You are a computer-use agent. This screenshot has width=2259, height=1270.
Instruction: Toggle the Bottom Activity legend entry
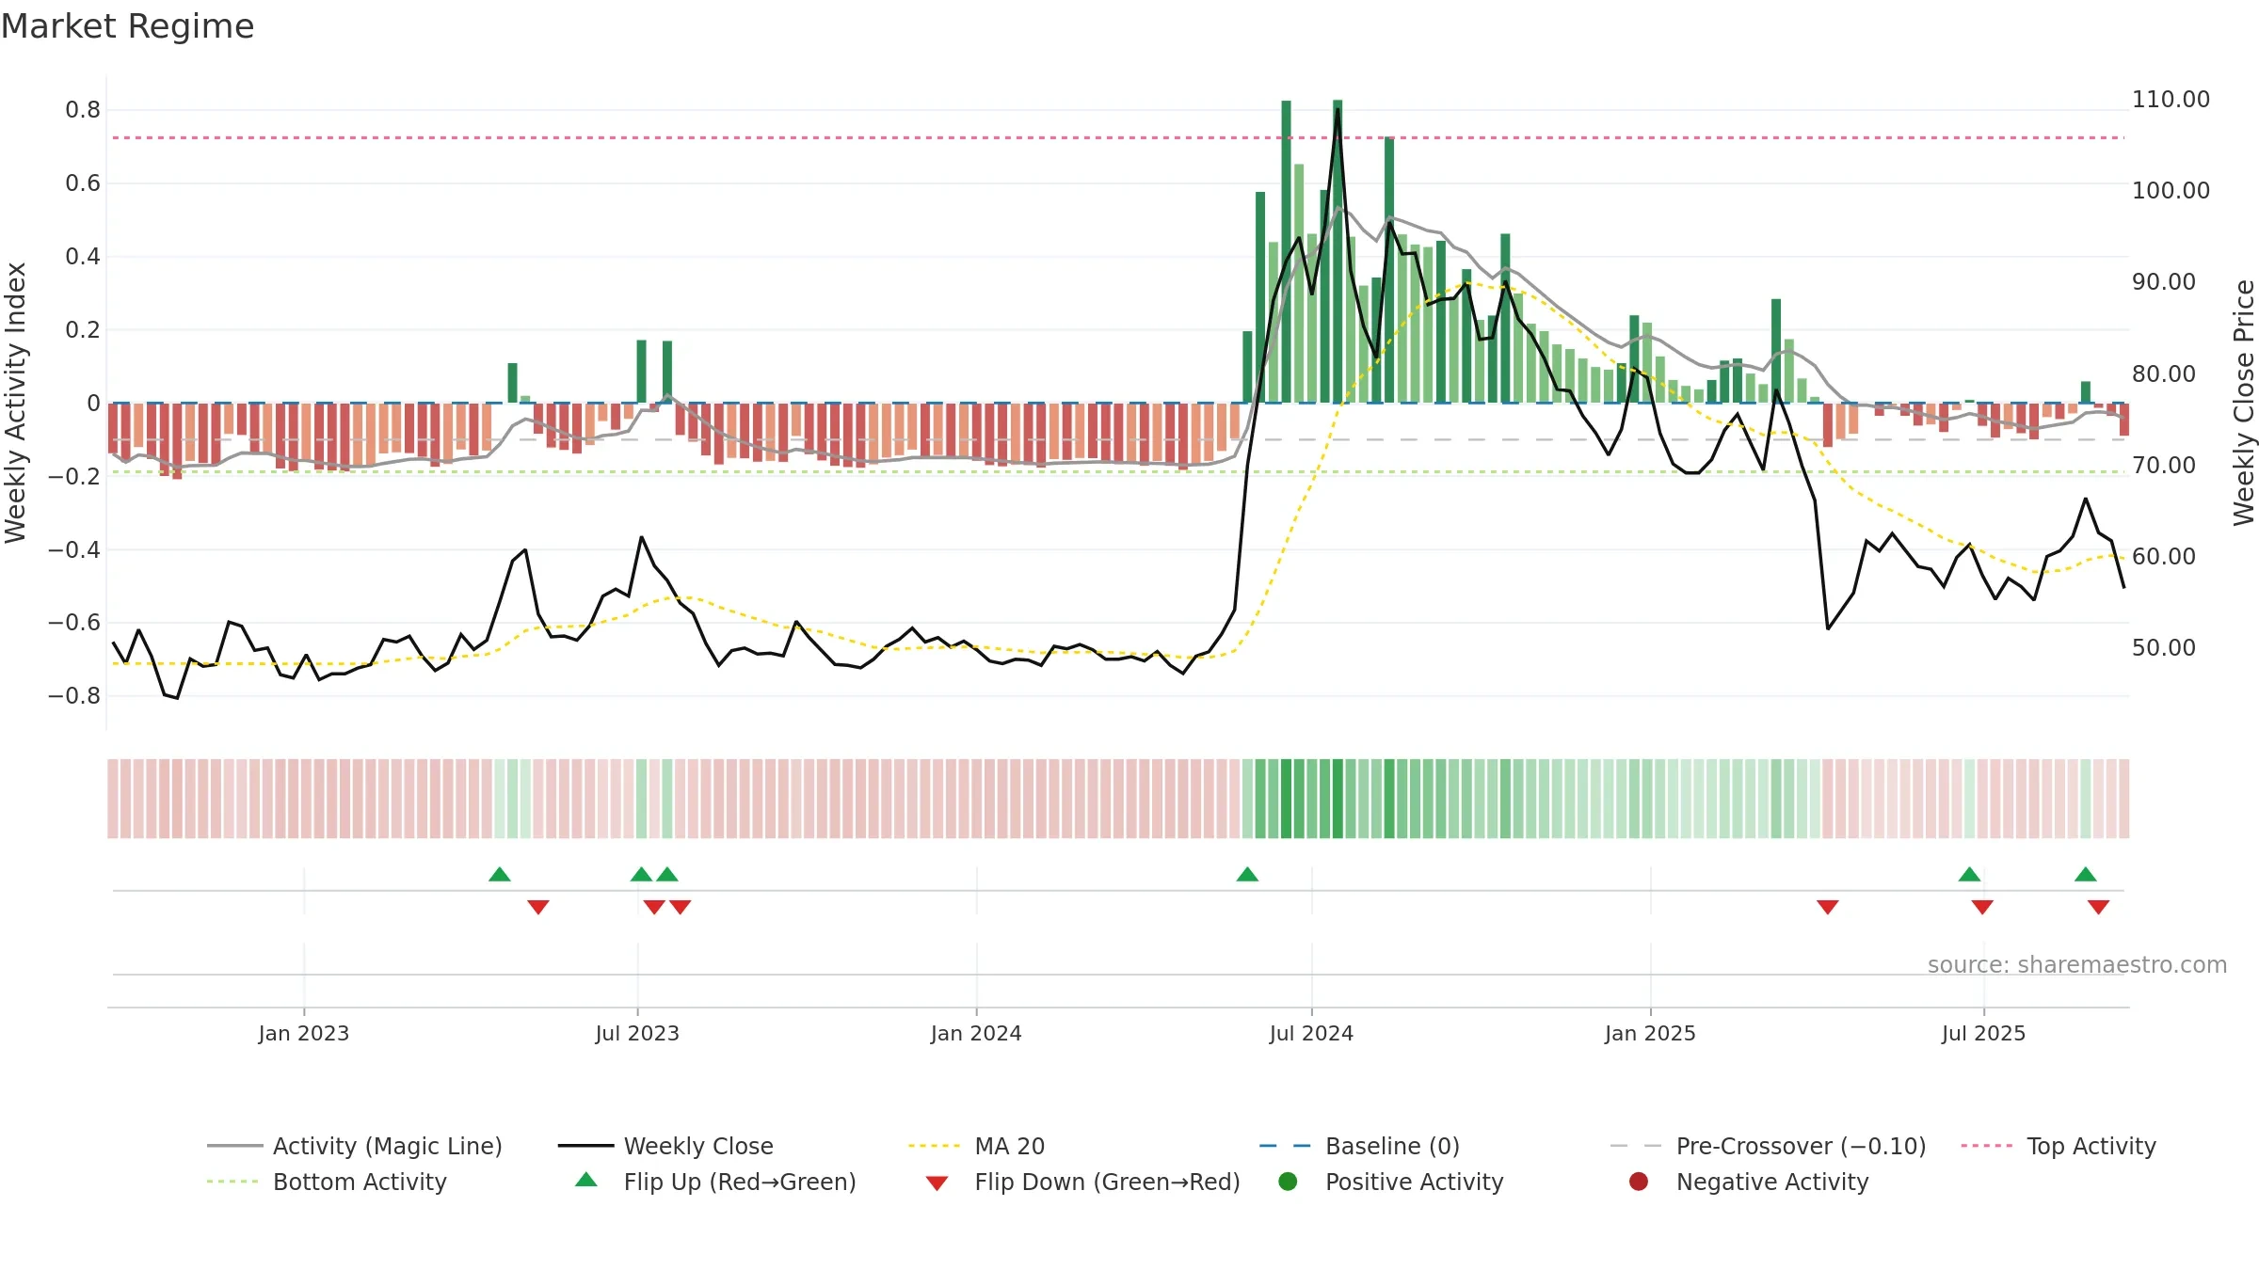coord(327,1182)
